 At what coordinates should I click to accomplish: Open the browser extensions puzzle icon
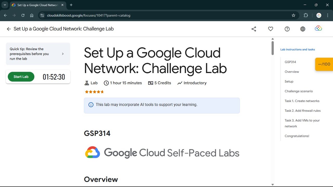pos(306,15)
